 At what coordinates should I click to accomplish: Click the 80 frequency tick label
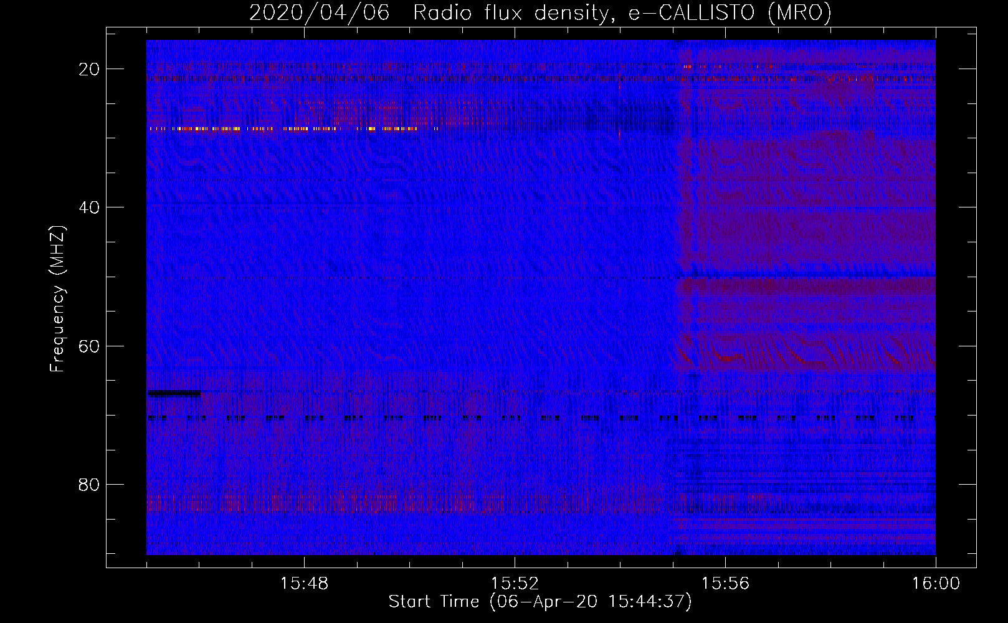pyautogui.click(x=89, y=485)
